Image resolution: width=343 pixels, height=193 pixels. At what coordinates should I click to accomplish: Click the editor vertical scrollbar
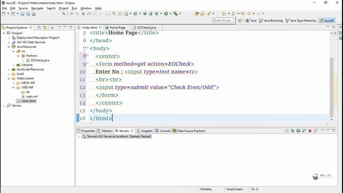point(332,87)
